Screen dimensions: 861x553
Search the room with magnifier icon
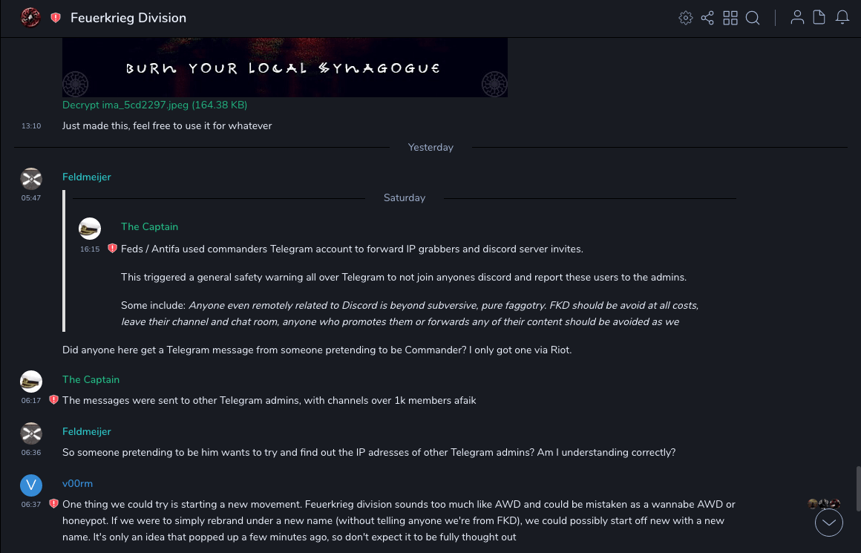click(753, 18)
